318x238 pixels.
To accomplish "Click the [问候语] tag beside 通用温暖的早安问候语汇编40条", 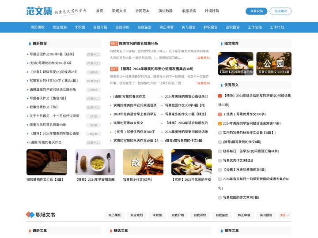I will 93,89.
